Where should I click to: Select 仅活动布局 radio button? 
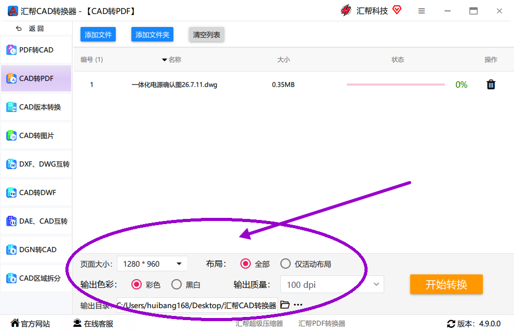pyautogui.click(x=286, y=264)
